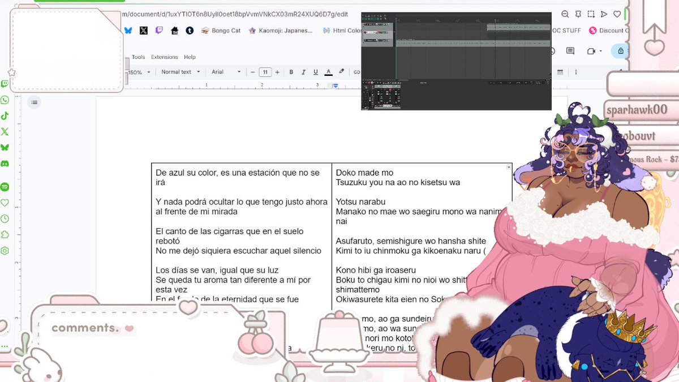Open the sidebar settings gear
This screenshot has height=382, width=679.
tap(5, 250)
